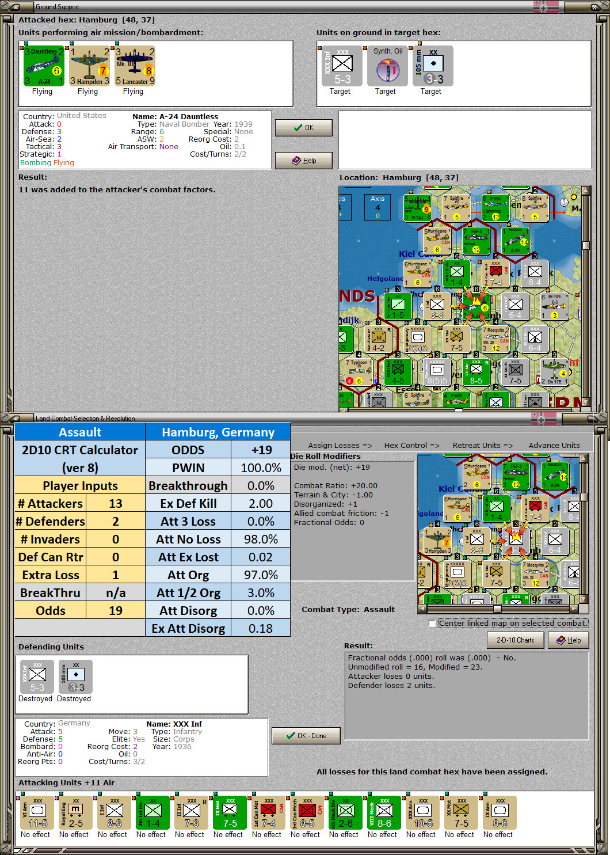Click the Typhoon aircraft counter on map
The height and width of the screenshot is (855, 610).
[359, 372]
